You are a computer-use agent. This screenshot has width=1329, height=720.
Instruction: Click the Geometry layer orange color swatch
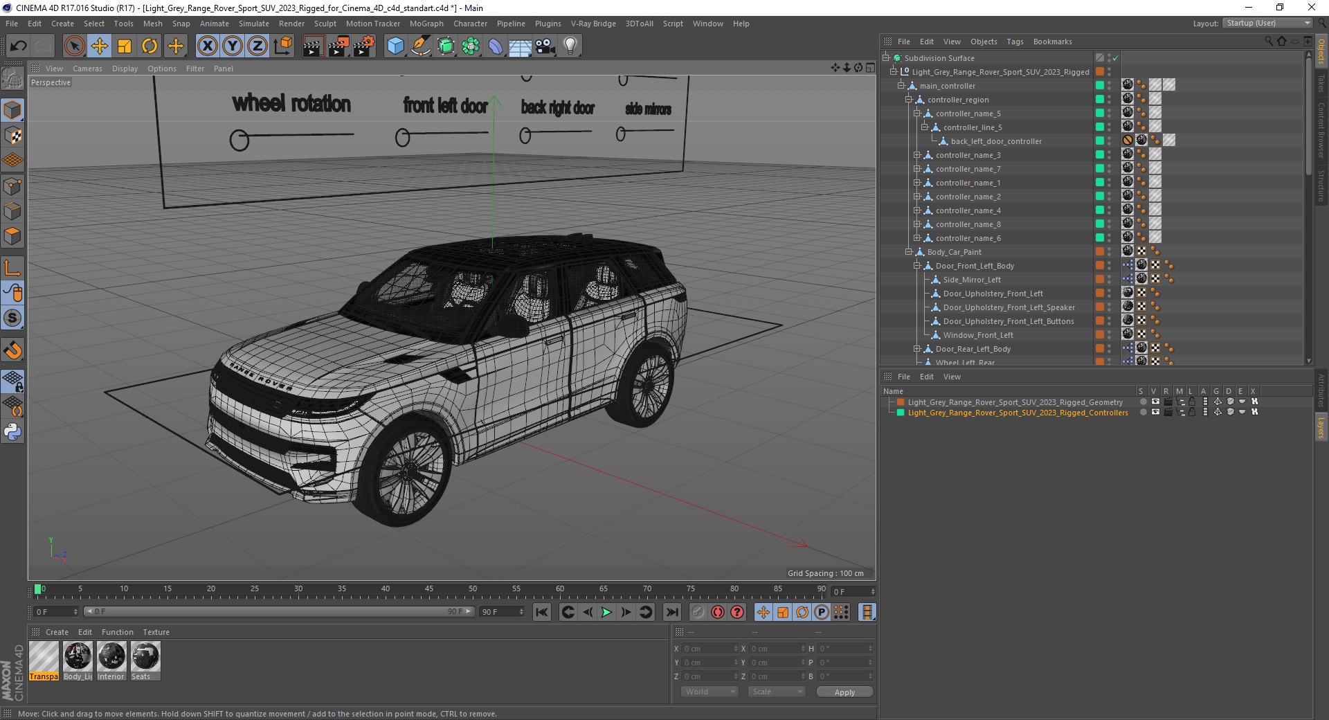(x=901, y=402)
